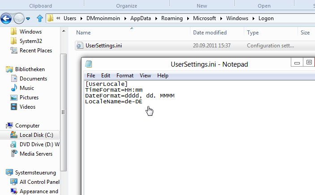Click date 20.09.2011 15:37 cell
Screen dimensions: 315x195
[212, 46]
